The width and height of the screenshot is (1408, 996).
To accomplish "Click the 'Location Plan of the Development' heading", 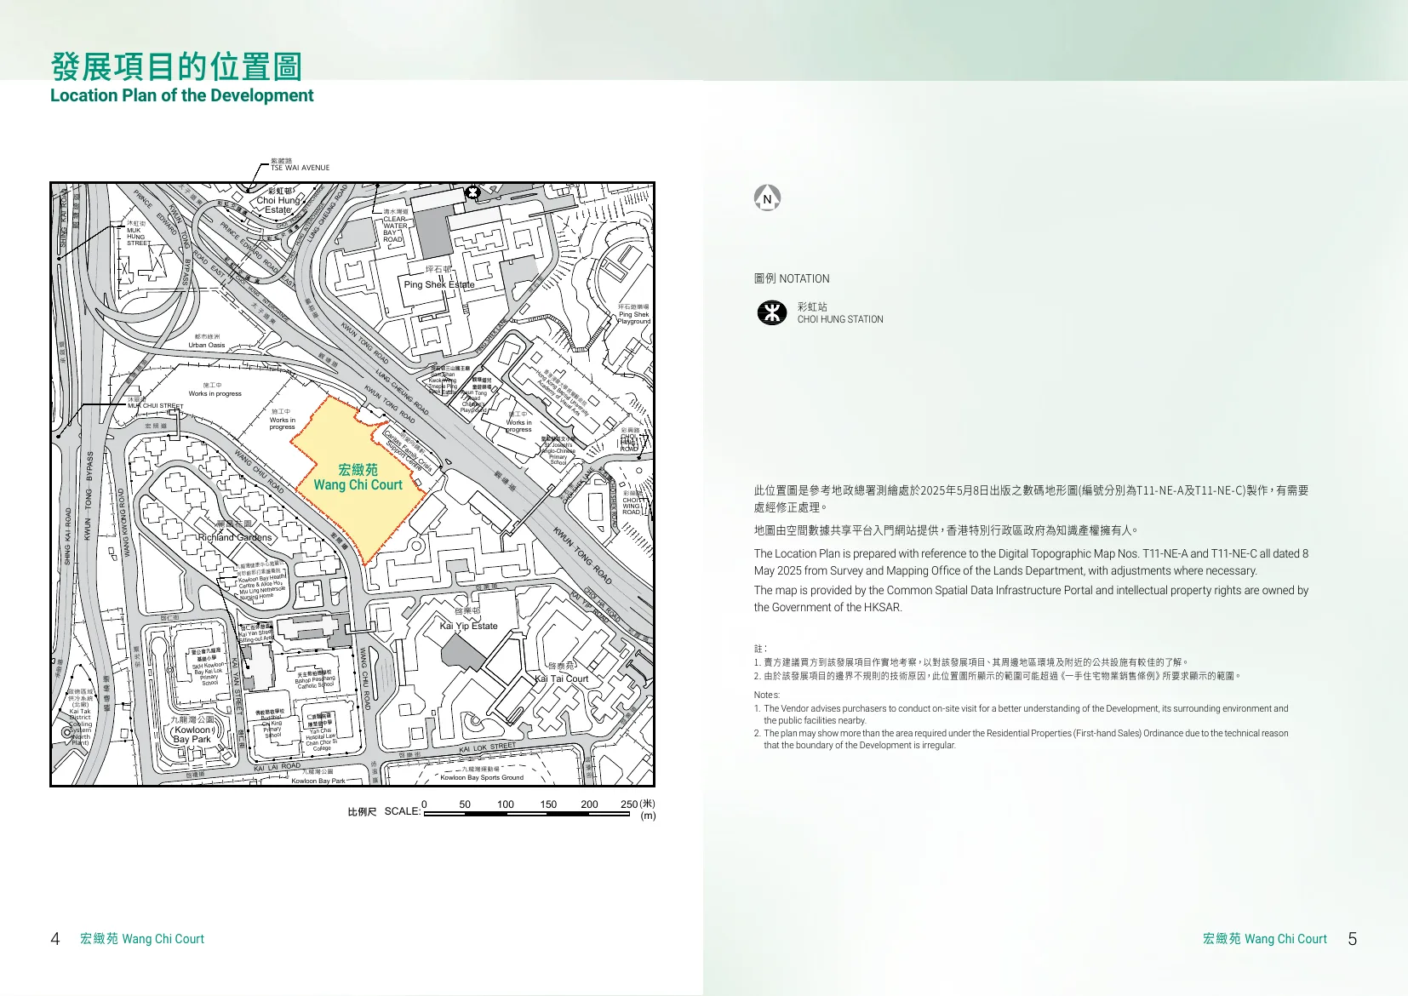I will 181,95.
